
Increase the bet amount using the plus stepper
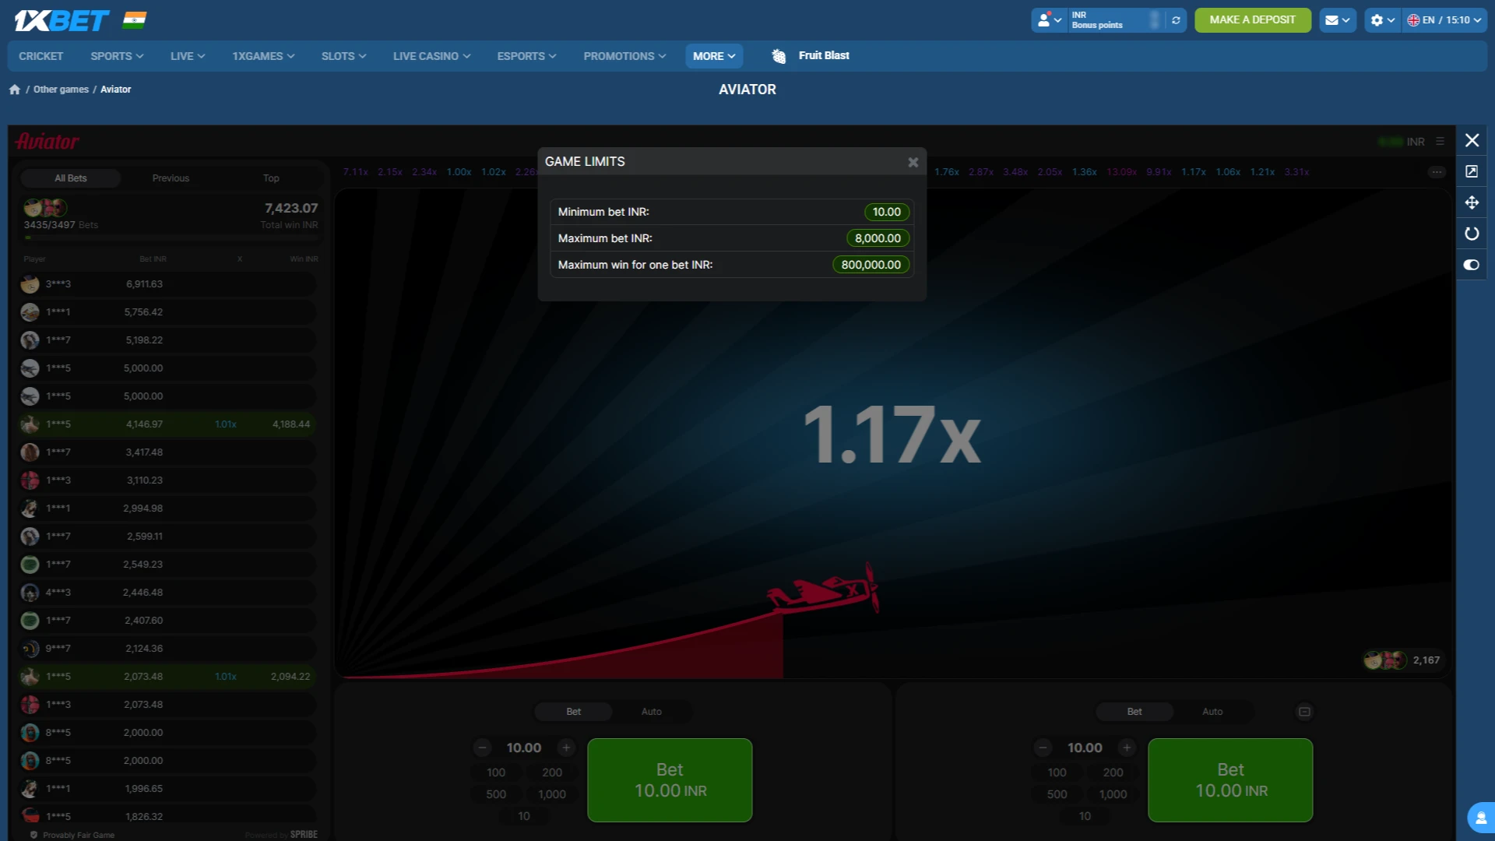click(x=565, y=747)
